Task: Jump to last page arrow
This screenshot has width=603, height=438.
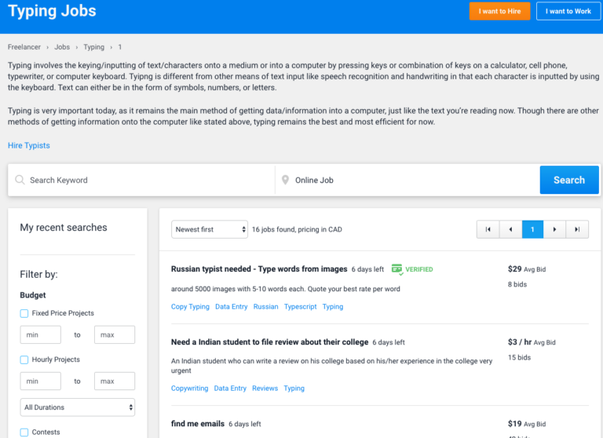Action: pos(577,229)
